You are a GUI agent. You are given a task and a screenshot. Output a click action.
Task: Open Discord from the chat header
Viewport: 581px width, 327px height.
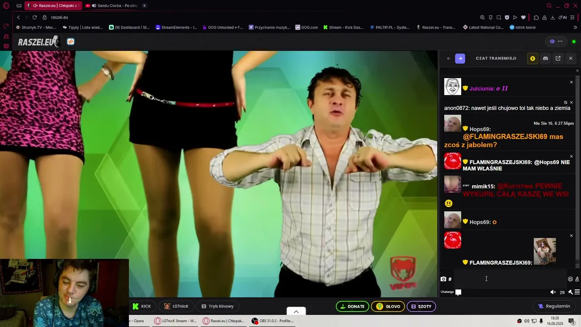coord(545,58)
